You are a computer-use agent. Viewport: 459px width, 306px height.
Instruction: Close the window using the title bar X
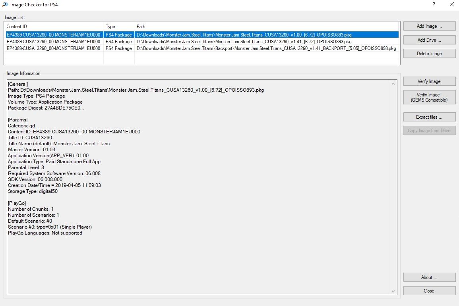pos(451,5)
